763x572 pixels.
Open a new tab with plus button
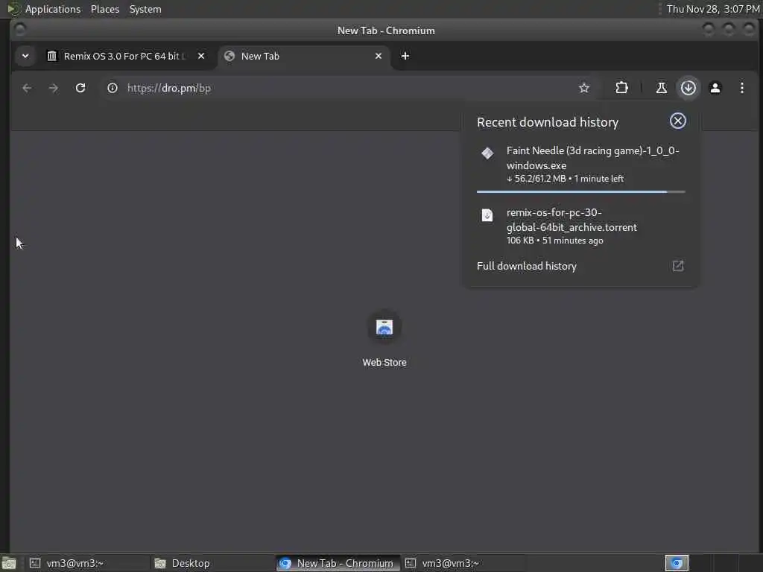[x=405, y=56]
